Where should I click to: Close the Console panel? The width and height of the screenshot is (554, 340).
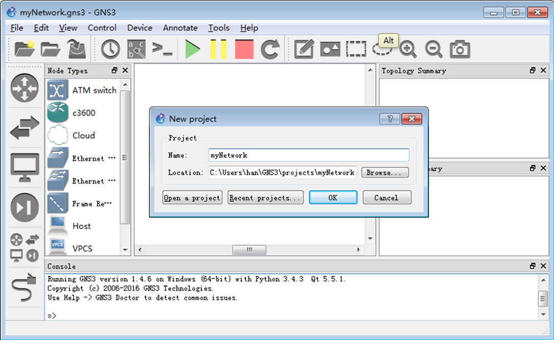543,266
